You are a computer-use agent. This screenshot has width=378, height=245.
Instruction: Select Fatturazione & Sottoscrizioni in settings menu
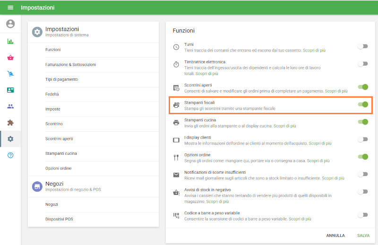[70, 65]
